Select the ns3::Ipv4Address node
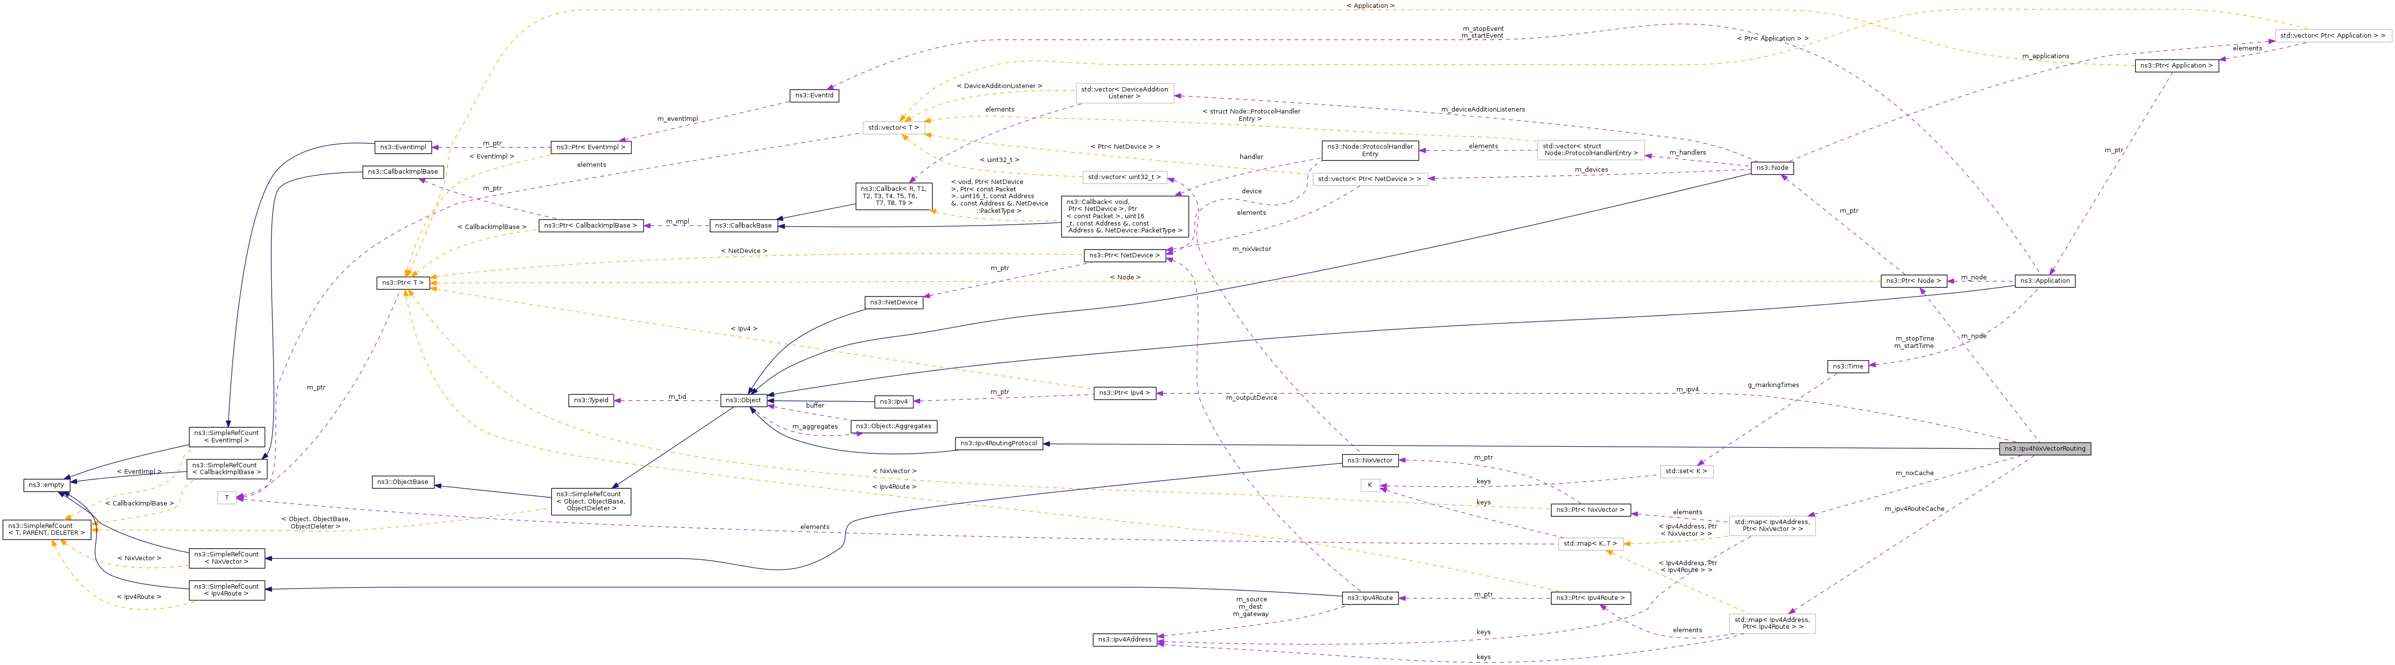2395x665 pixels. [1124, 640]
